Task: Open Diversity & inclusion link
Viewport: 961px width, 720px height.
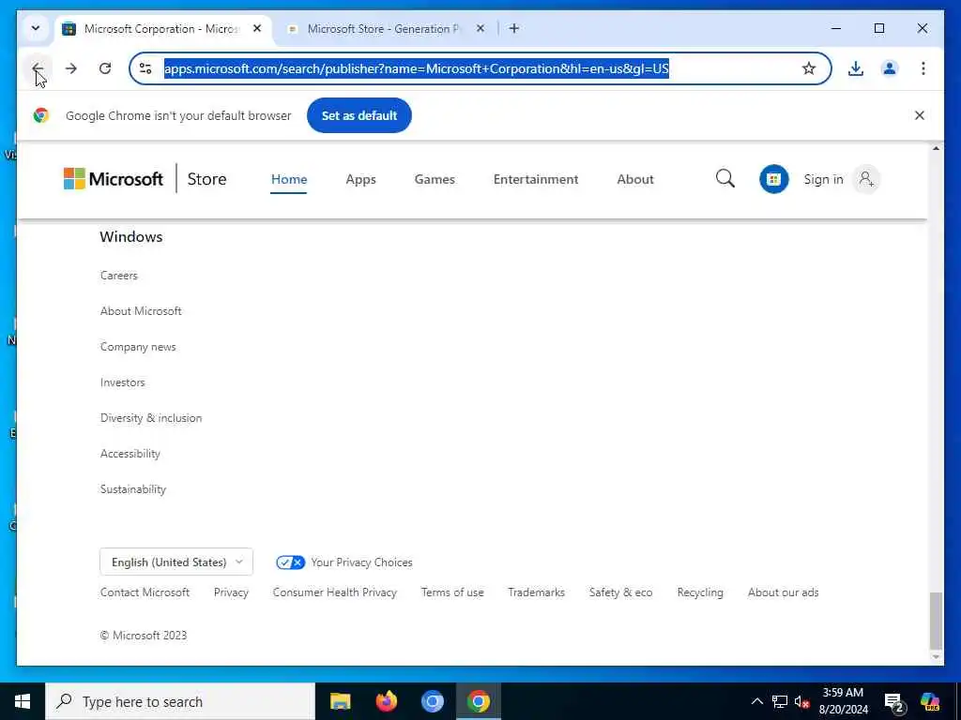Action: 151,417
